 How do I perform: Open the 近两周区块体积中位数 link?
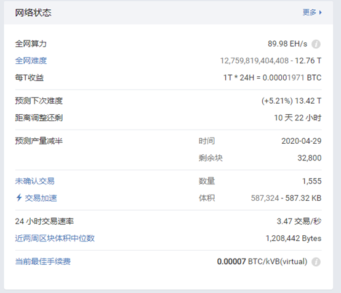pos(55,238)
